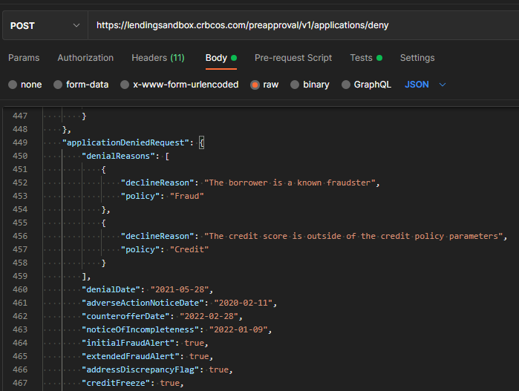The height and width of the screenshot is (391, 519).
Task: Go to the Headers (11) tab
Action: click(158, 58)
